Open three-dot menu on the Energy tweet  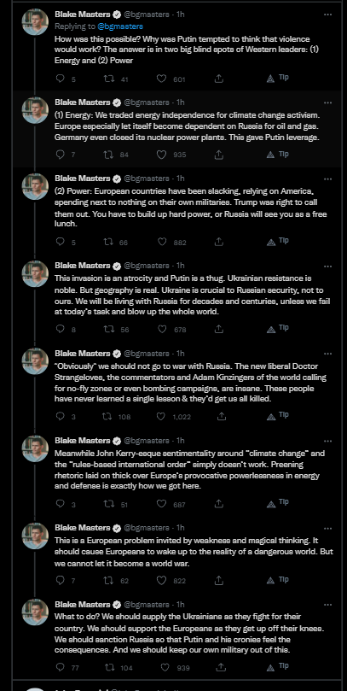(x=327, y=102)
